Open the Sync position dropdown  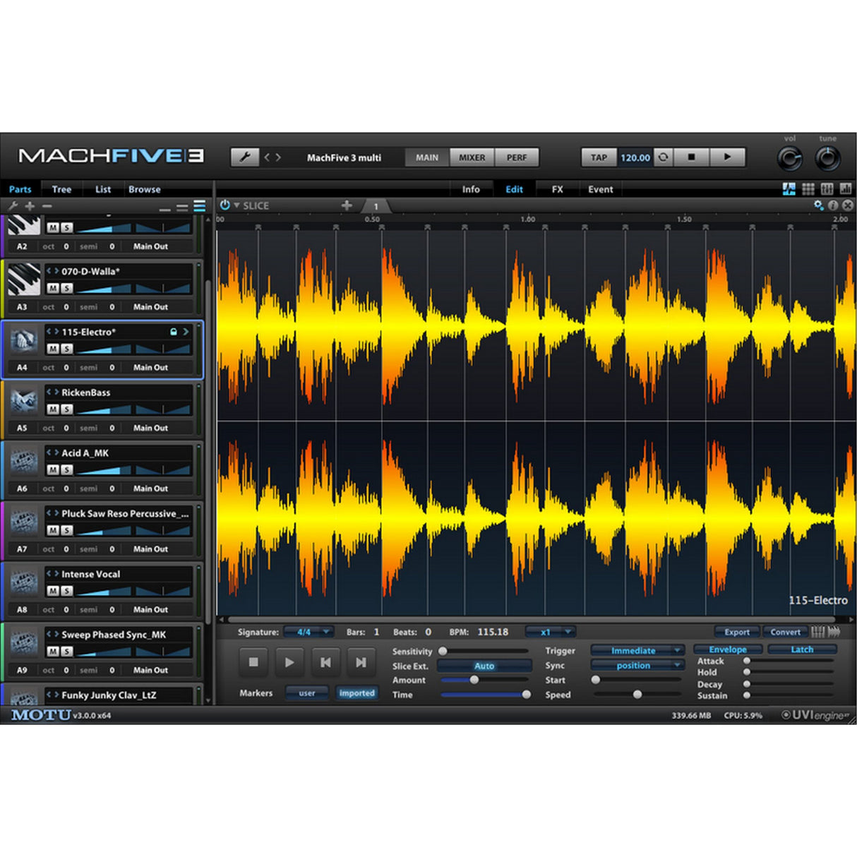(x=635, y=665)
